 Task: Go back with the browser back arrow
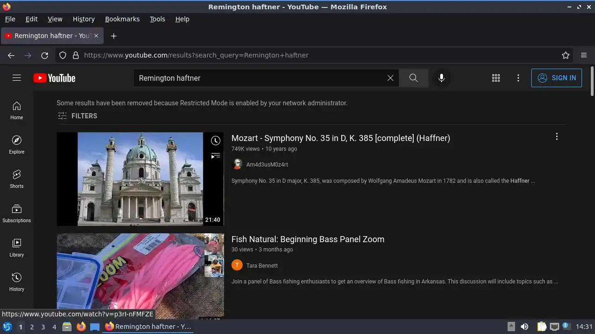tap(11, 55)
